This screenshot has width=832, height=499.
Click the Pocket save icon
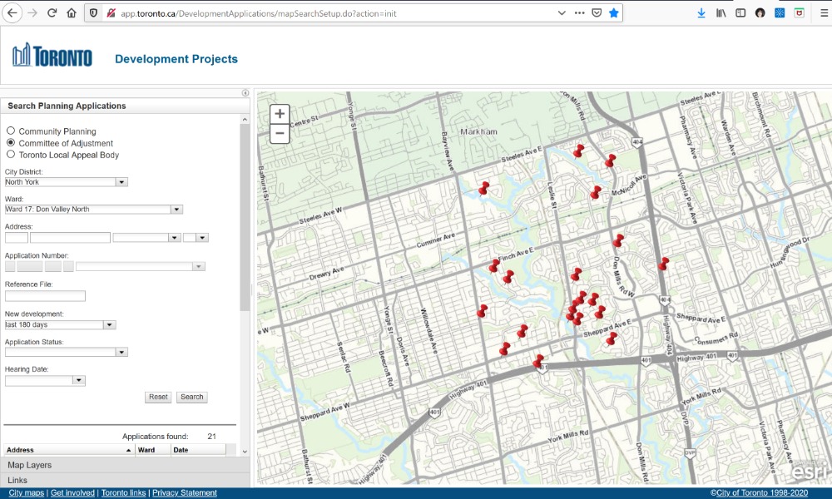[x=597, y=13]
